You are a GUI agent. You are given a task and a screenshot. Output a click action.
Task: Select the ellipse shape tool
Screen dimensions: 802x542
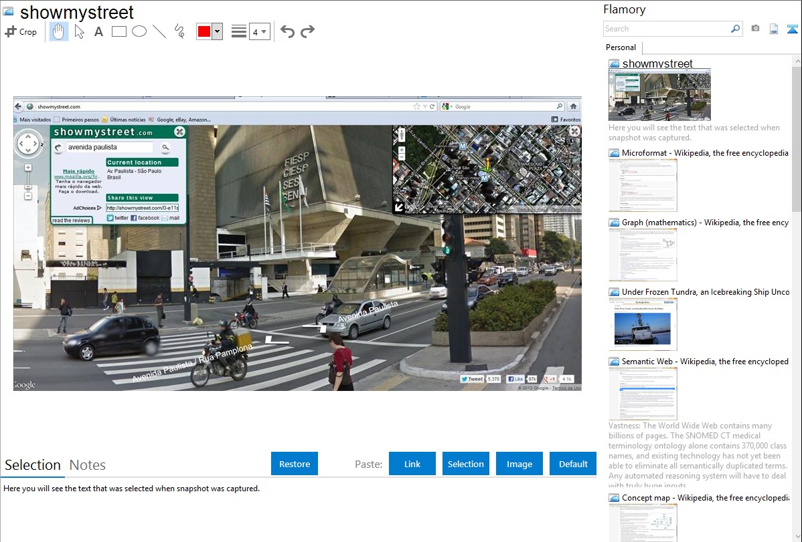139,31
